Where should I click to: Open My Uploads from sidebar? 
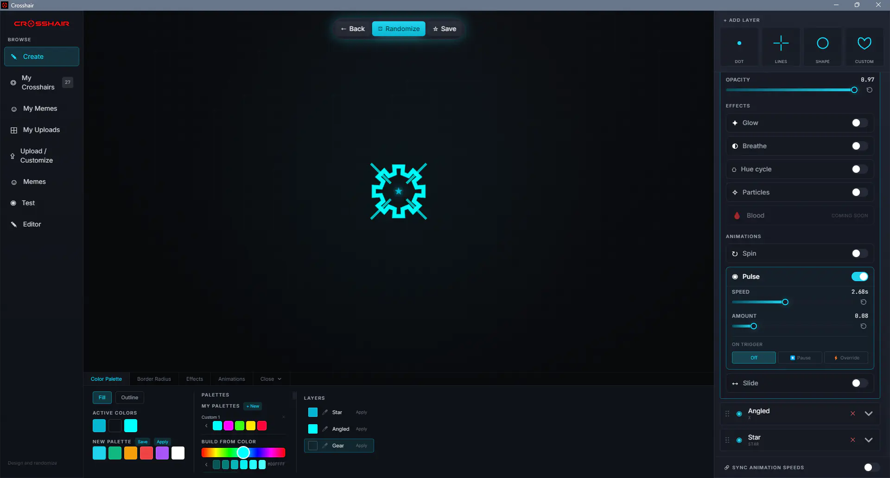(x=42, y=130)
